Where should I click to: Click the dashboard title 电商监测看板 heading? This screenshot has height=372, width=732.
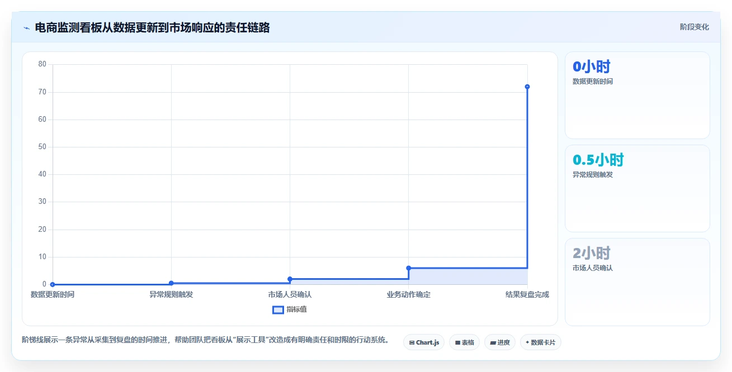(x=152, y=27)
